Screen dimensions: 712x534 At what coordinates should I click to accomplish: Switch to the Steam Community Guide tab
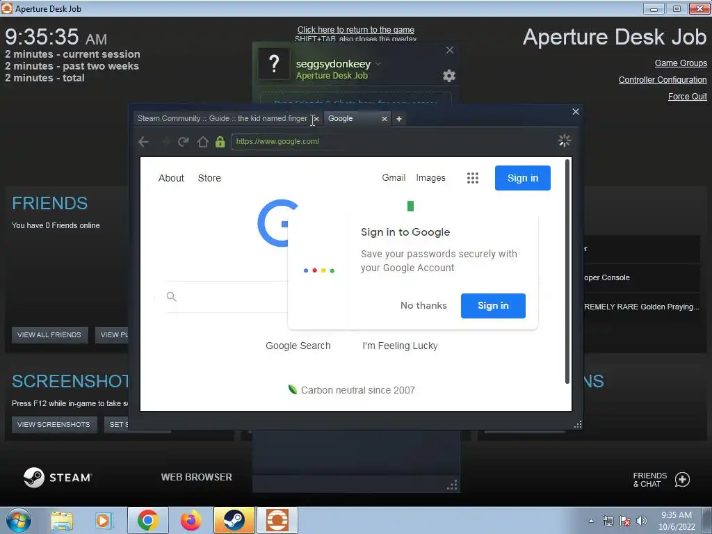(222, 118)
